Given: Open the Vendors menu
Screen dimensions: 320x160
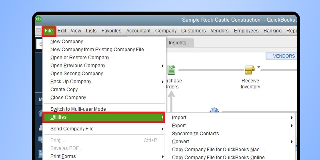Looking at the screenshot, I should pyautogui.click(x=220, y=31).
